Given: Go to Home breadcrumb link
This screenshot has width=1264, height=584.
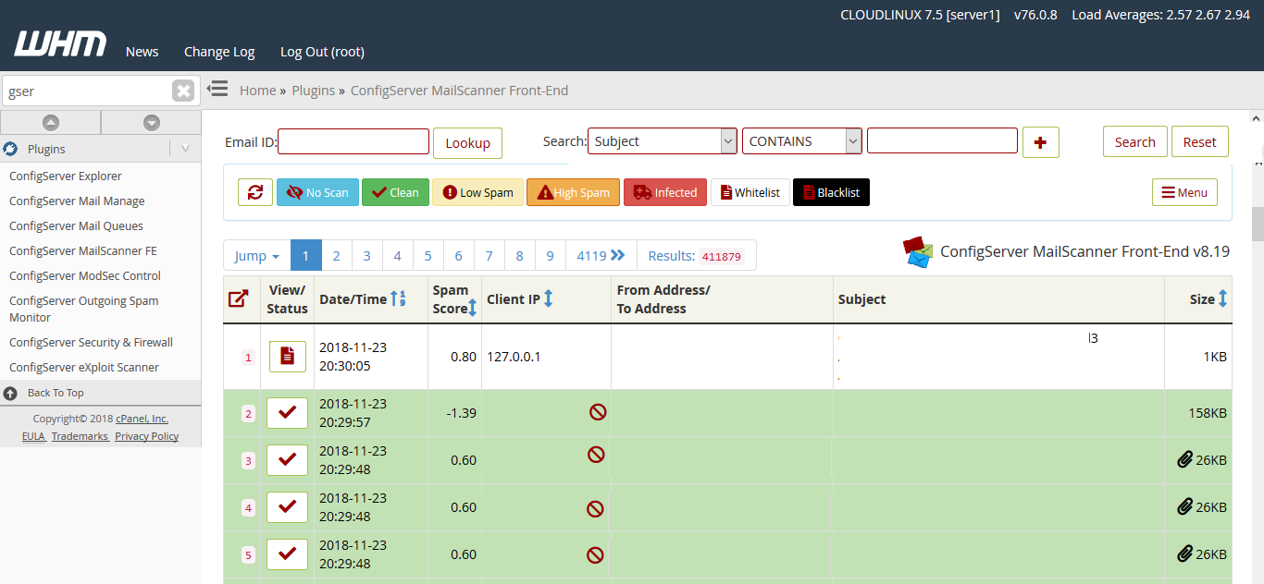Looking at the screenshot, I should [x=257, y=91].
